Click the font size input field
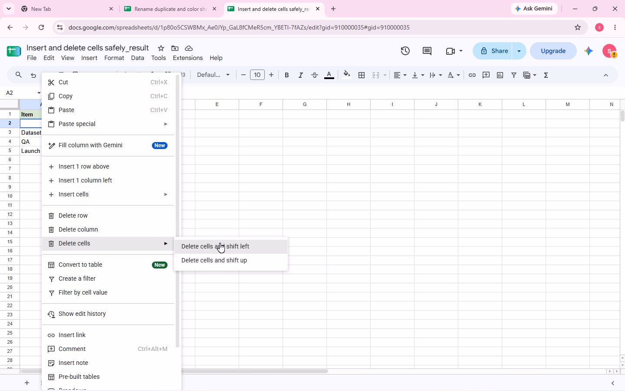Image resolution: width=625 pixels, height=391 pixels. pos(257,75)
